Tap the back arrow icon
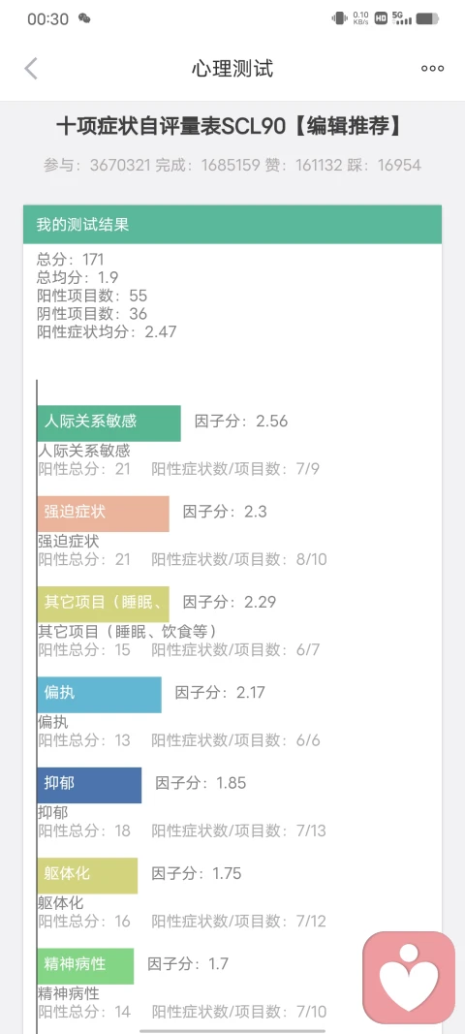The width and height of the screenshot is (465, 1034). 31,68
